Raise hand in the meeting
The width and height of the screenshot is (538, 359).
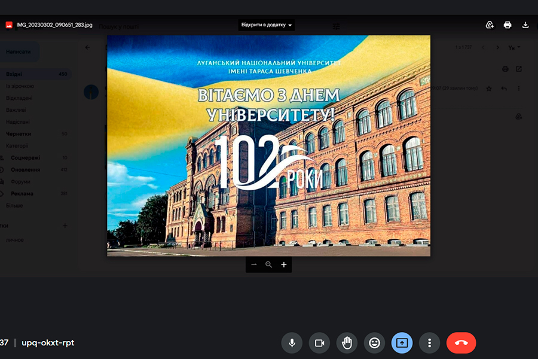tap(347, 343)
